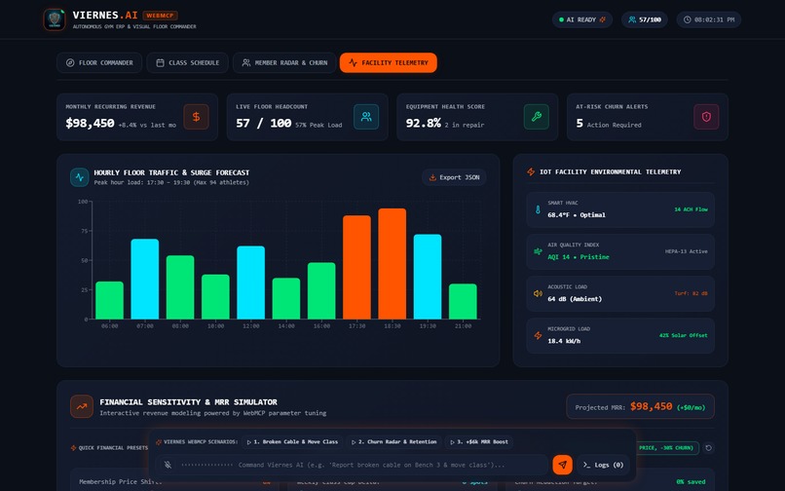Click the lightning icon beside IoT Facility Environmental Telemetry
The width and height of the screenshot is (785, 491).
531,171
